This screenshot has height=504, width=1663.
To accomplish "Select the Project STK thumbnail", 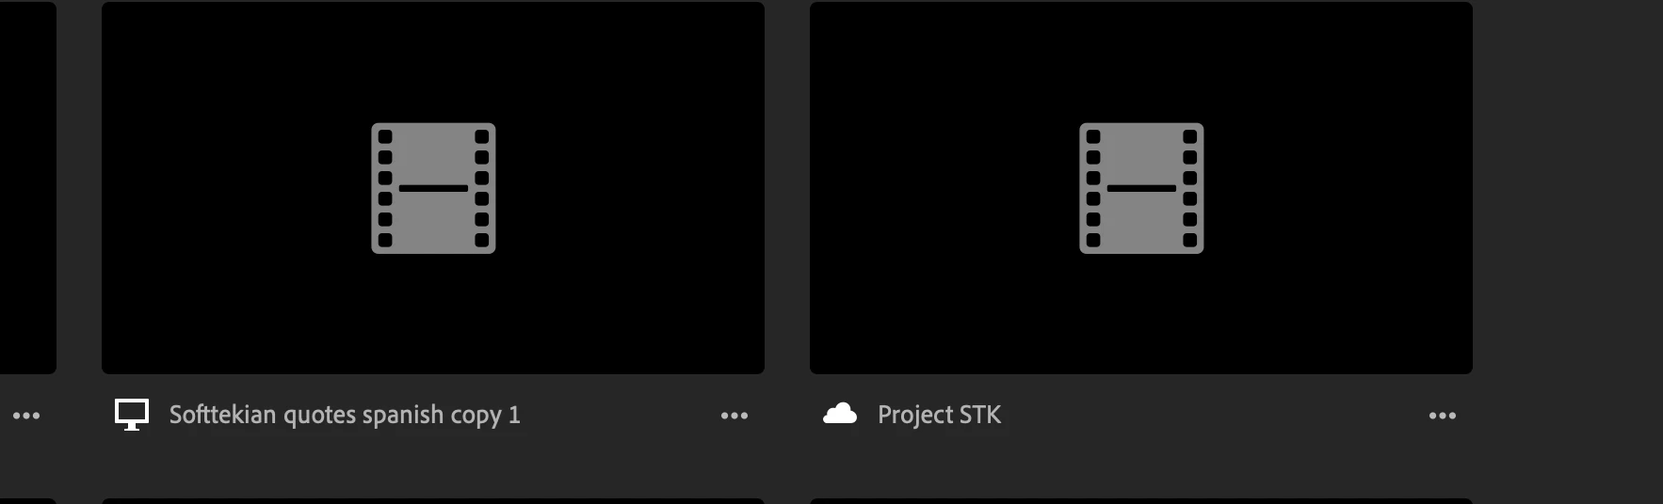I will tap(1141, 188).
